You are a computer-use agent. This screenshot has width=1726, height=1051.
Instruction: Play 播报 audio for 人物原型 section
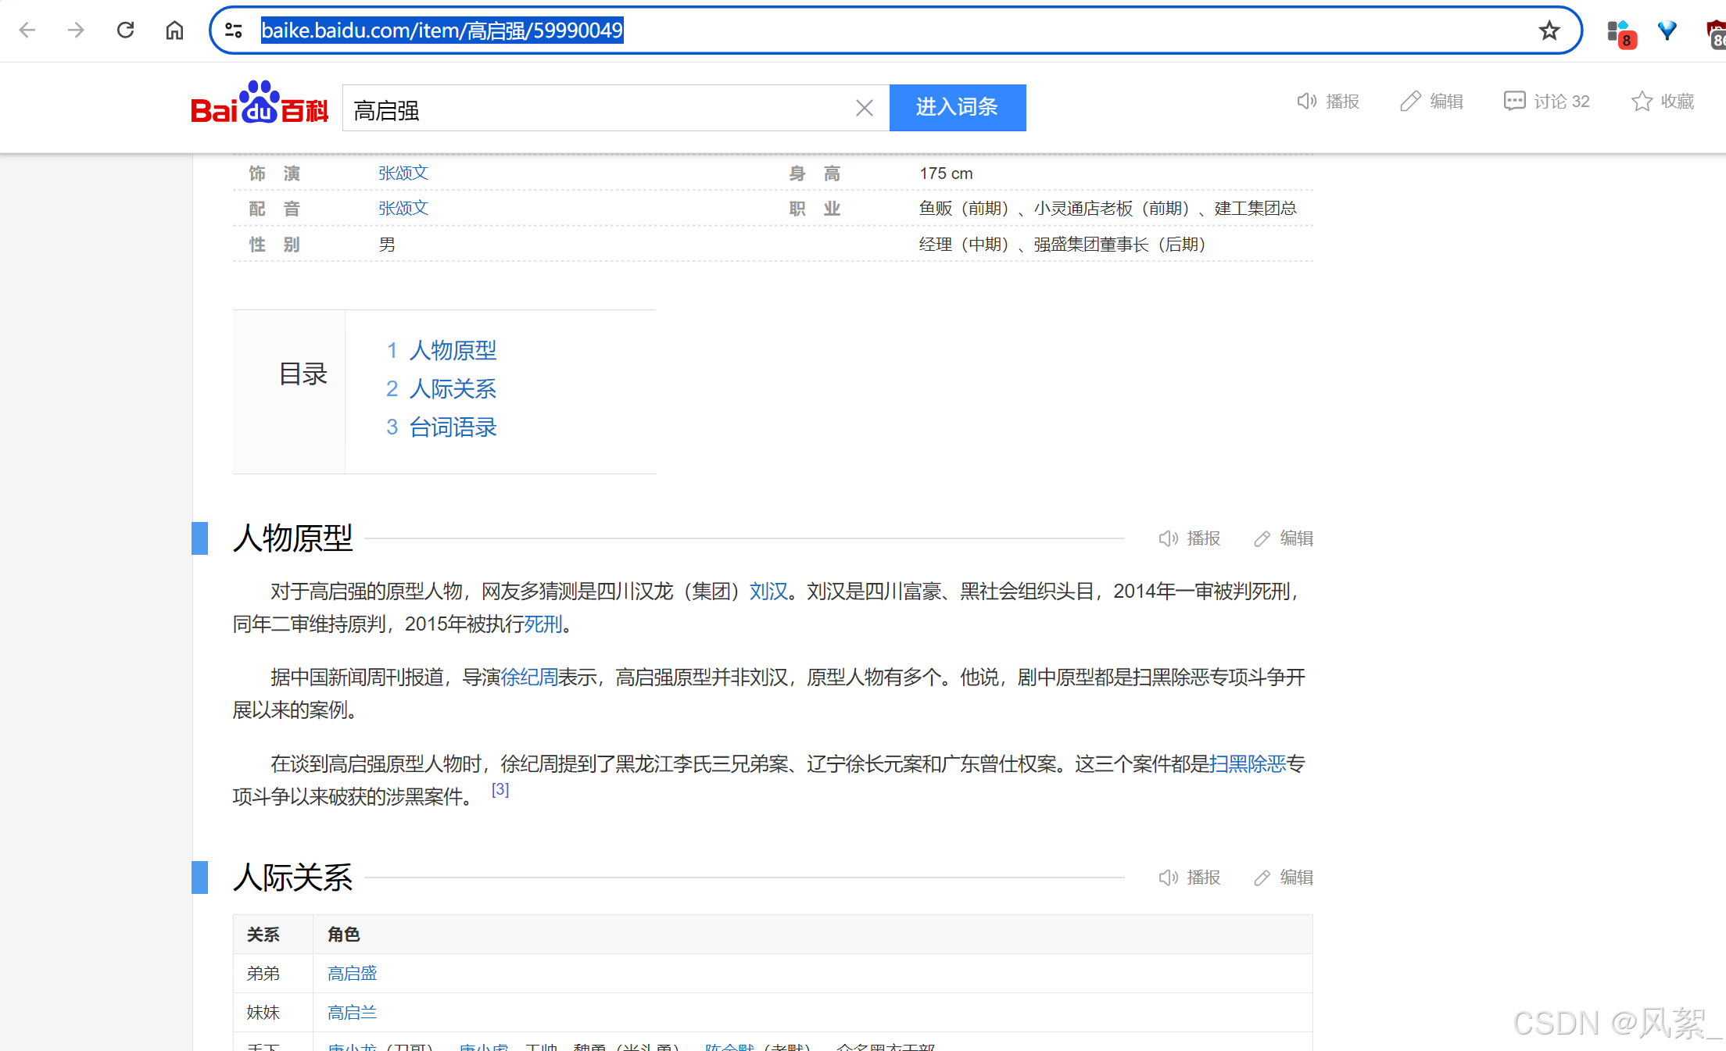tap(1189, 538)
